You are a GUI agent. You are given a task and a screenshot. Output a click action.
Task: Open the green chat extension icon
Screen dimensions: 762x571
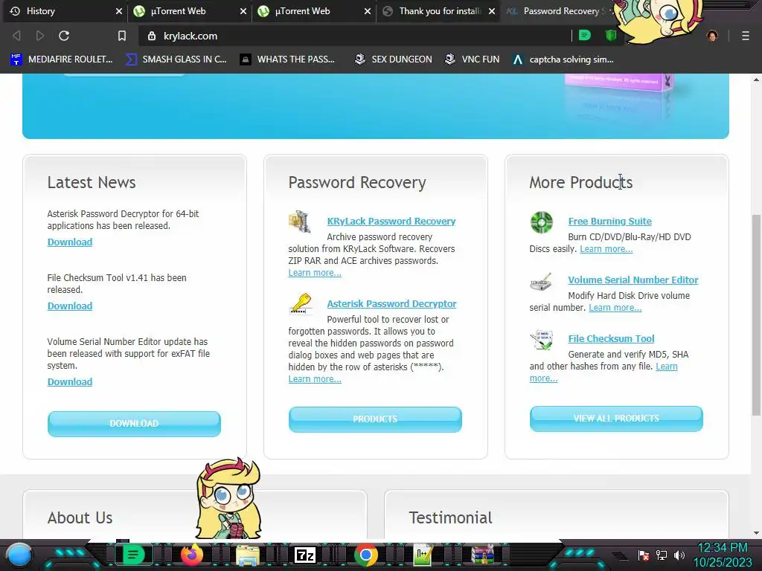[x=585, y=36]
